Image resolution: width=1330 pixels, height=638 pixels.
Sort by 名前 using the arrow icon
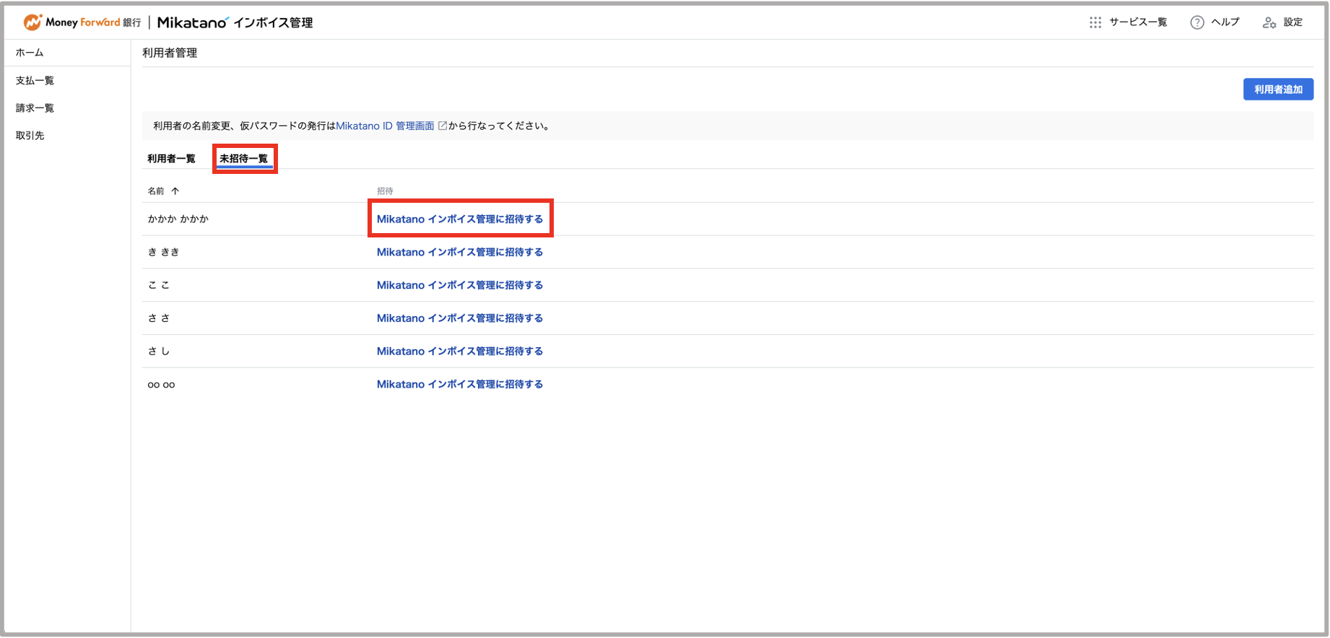click(175, 191)
